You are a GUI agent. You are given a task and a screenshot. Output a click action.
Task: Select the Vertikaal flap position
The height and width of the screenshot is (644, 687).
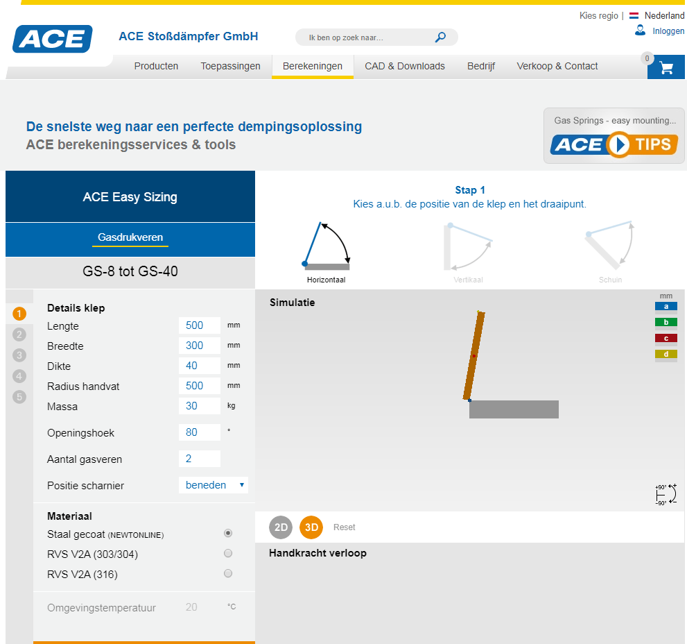click(x=469, y=252)
